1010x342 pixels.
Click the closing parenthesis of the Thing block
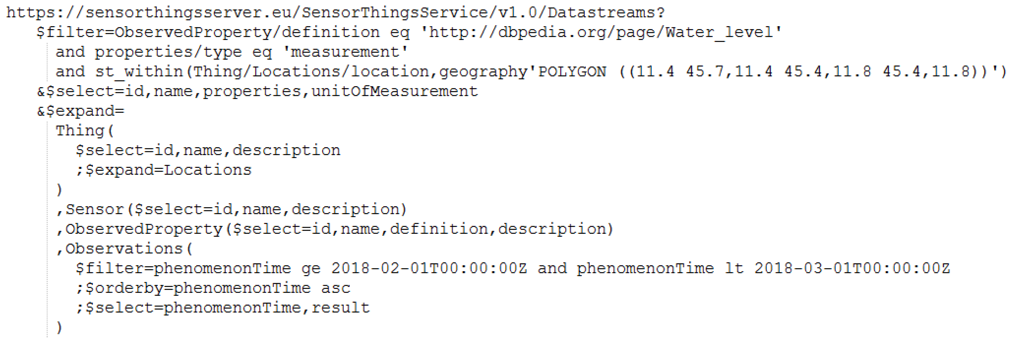[59, 190]
